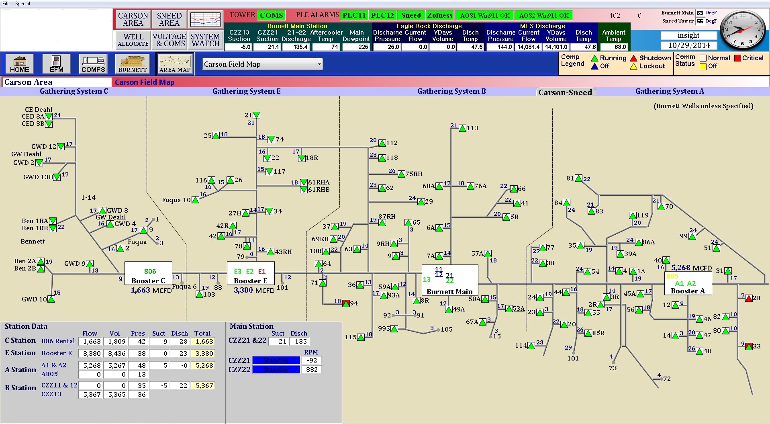Open the Carson Field Map dropdown
The height and width of the screenshot is (424, 770).
coord(262,64)
